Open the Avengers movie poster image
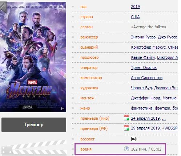This screenshot has height=156, width=181. point(33,57)
